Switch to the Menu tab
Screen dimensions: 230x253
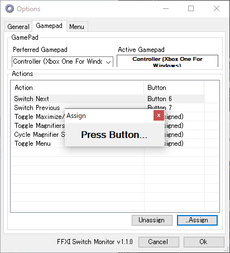pos(77,27)
